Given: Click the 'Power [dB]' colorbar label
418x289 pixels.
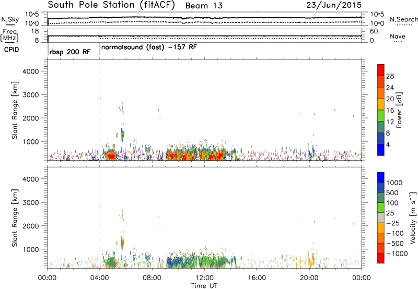Looking at the screenshot, I should pos(399,110).
